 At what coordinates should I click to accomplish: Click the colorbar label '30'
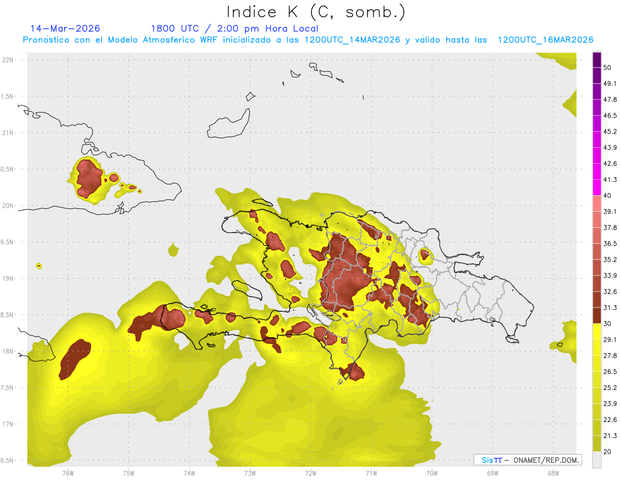pyautogui.click(x=608, y=324)
